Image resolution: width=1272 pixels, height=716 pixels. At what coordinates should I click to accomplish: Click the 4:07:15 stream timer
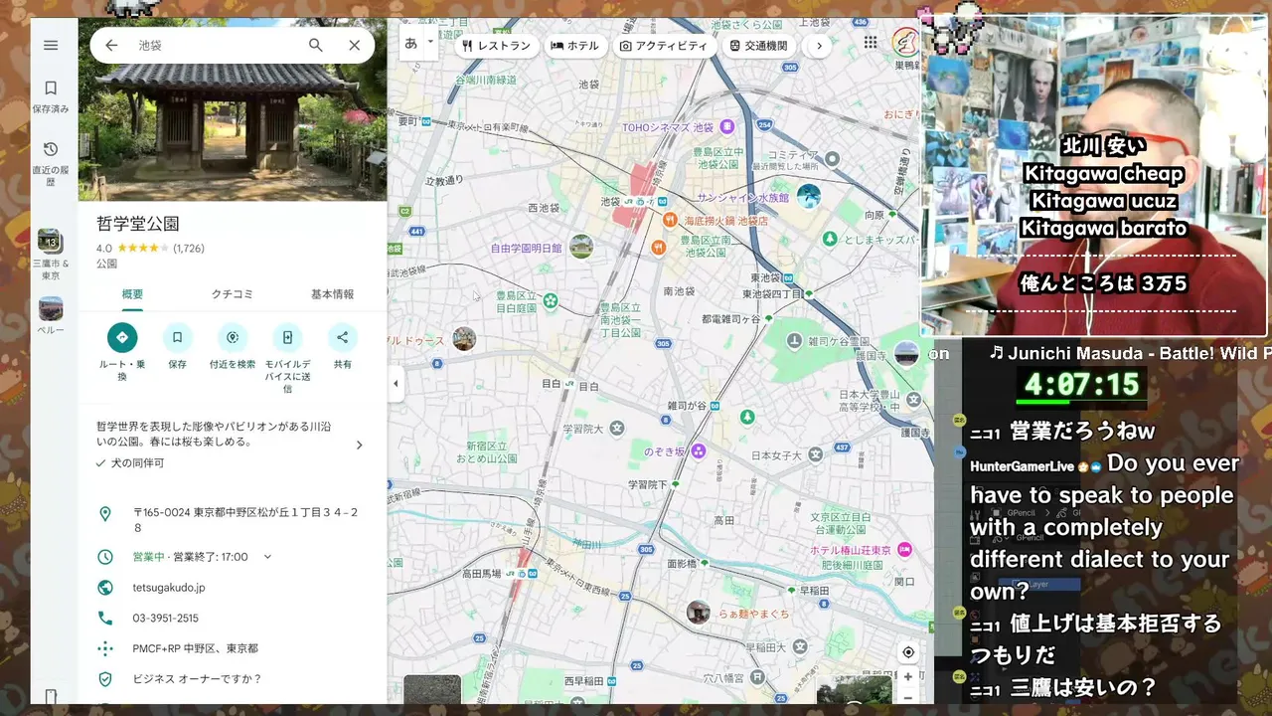pos(1081,385)
